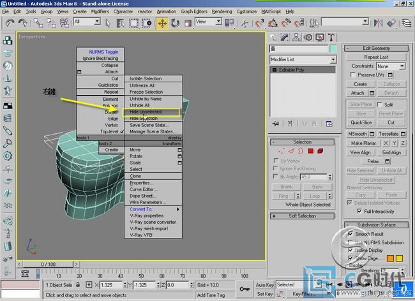Open the Layer Manager icon

point(407,23)
